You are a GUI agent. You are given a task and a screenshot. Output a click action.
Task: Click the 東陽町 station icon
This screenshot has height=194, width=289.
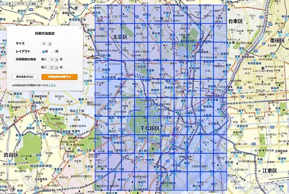(x=282, y=161)
